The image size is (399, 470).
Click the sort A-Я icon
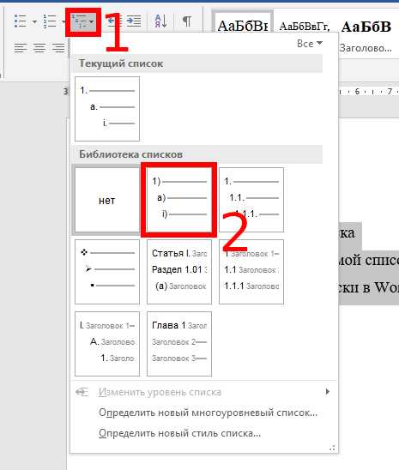point(161,21)
